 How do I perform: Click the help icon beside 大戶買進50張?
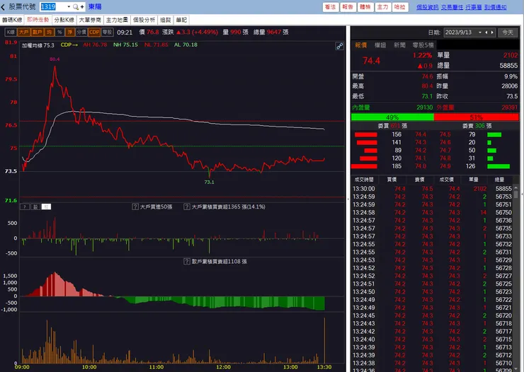point(135,207)
